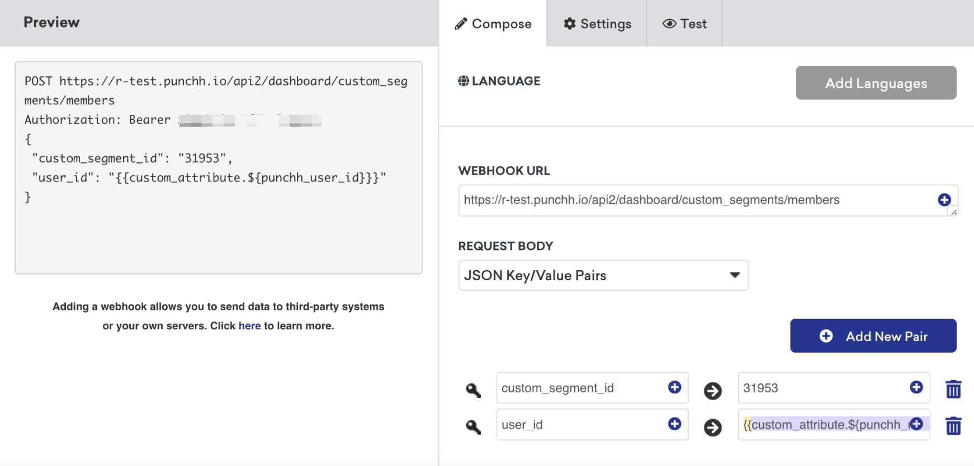Click plus icon in user_id key field

675,424
